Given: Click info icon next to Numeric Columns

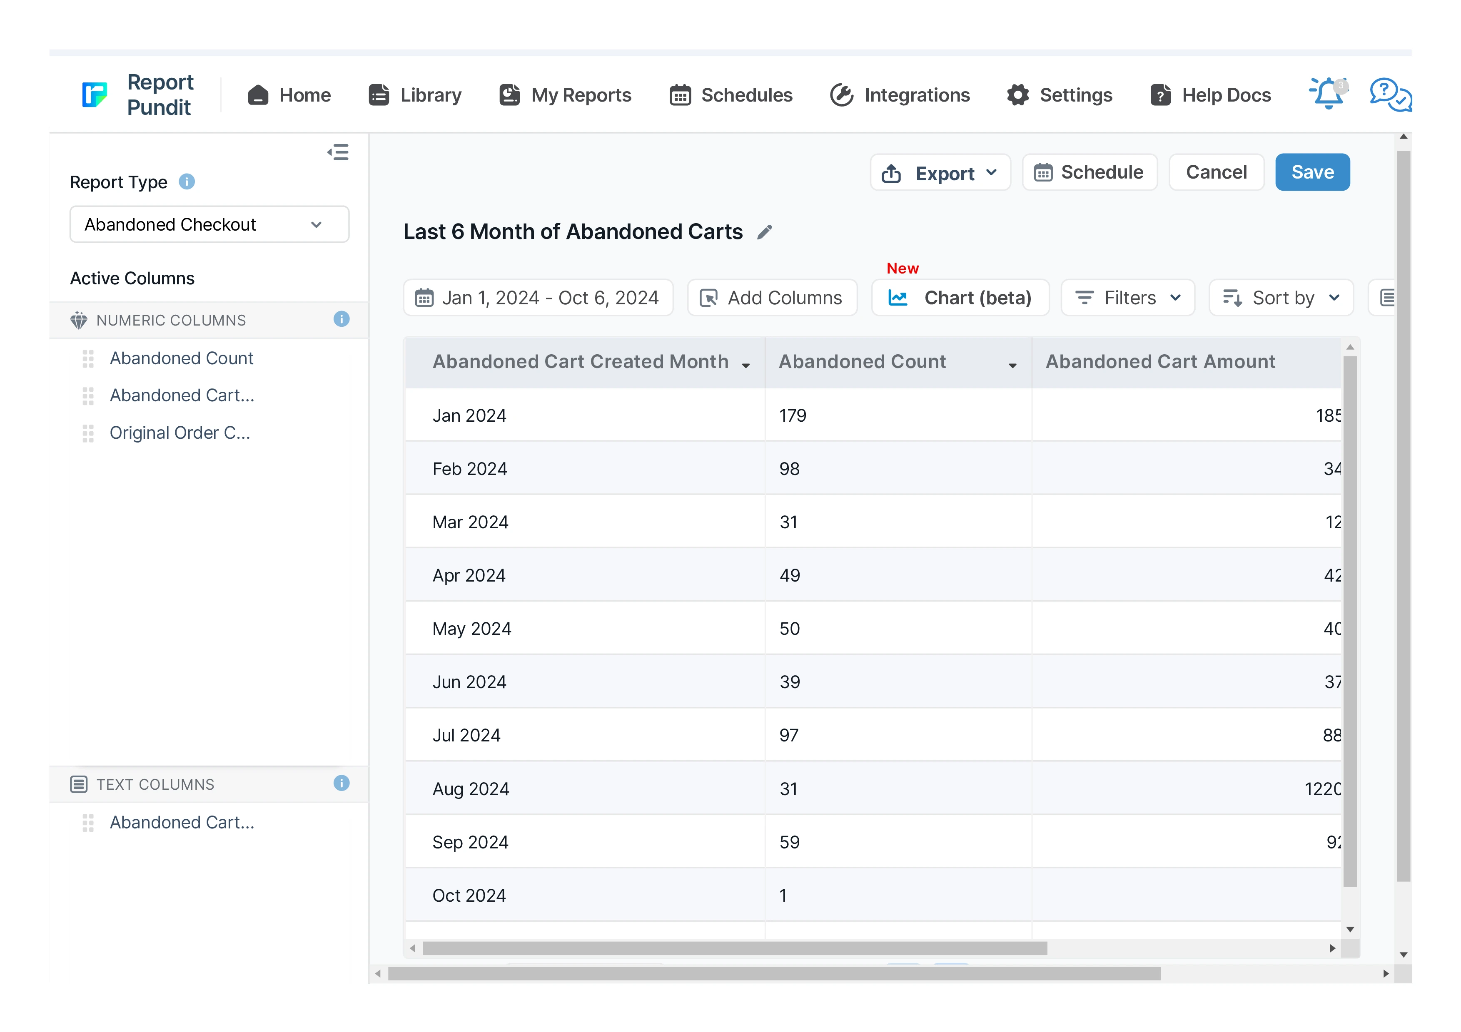Looking at the screenshot, I should tap(341, 319).
